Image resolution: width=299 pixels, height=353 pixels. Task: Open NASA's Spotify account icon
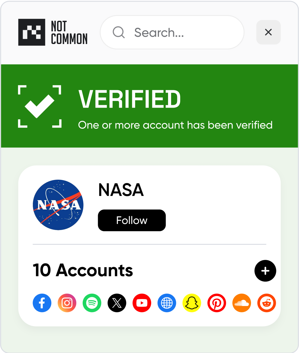click(92, 303)
